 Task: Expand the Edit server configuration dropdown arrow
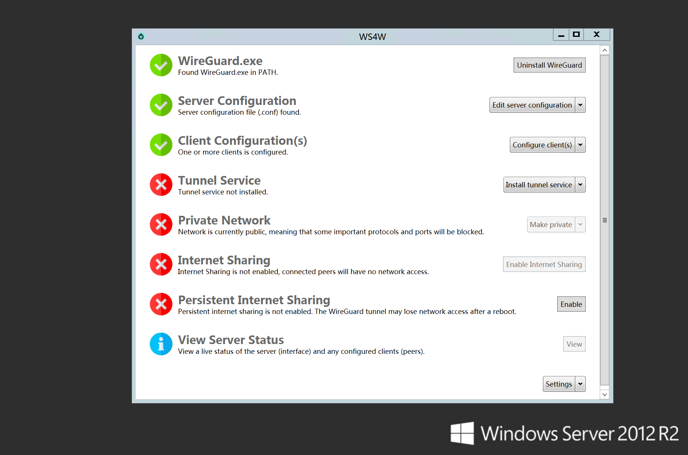pos(580,105)
